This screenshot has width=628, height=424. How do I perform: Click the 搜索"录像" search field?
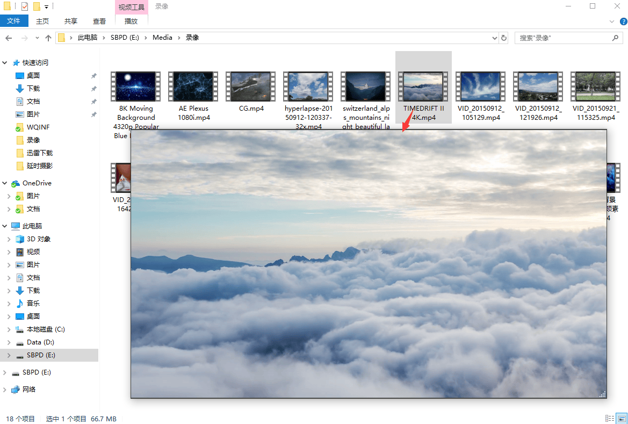pyautogui.click(x=561, y=38)
